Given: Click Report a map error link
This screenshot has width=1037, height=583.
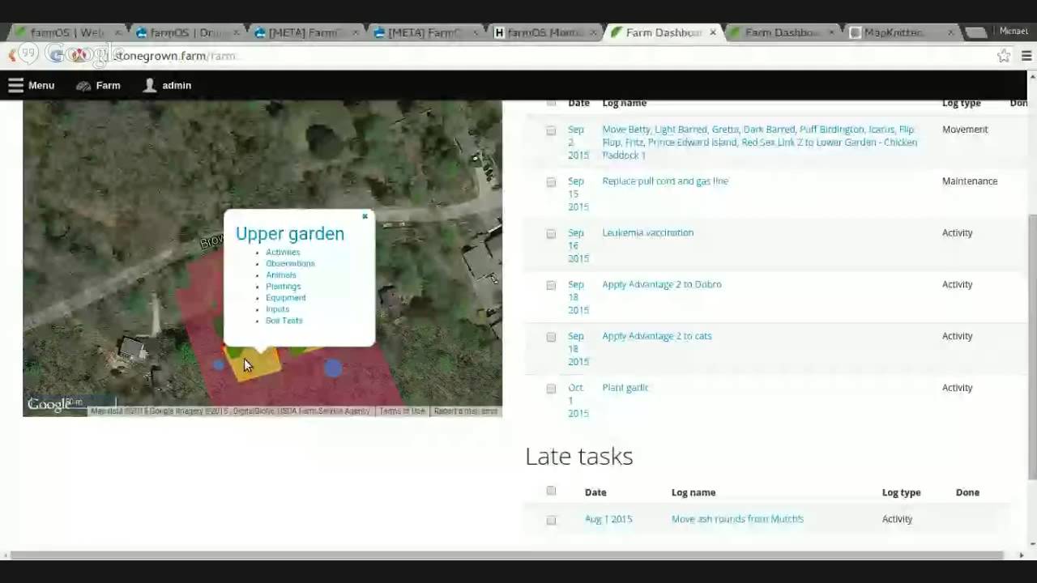Looking at the screenshot, I should (466, 411).
